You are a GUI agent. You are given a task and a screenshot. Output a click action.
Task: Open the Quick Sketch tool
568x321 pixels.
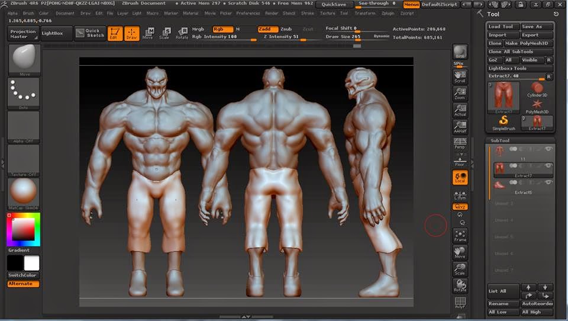pyautogui.click(x=90, y=33)
